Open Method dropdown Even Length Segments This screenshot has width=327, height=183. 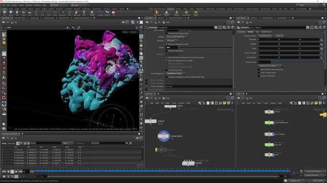[176, 37]
